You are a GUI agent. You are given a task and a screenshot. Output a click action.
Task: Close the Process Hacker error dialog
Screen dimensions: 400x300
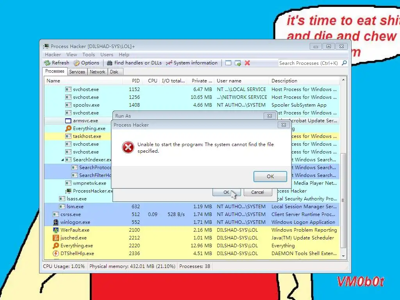[284, 125]
